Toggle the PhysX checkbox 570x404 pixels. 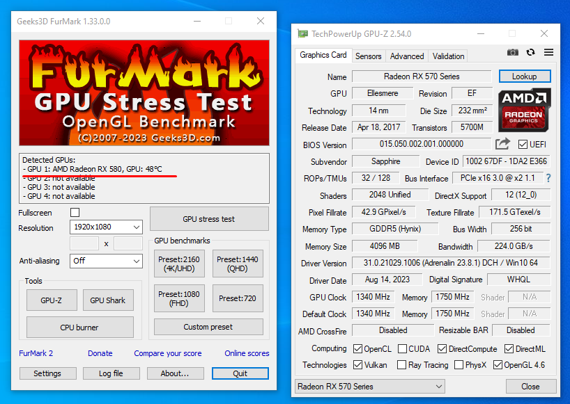(x=459, y=365)
